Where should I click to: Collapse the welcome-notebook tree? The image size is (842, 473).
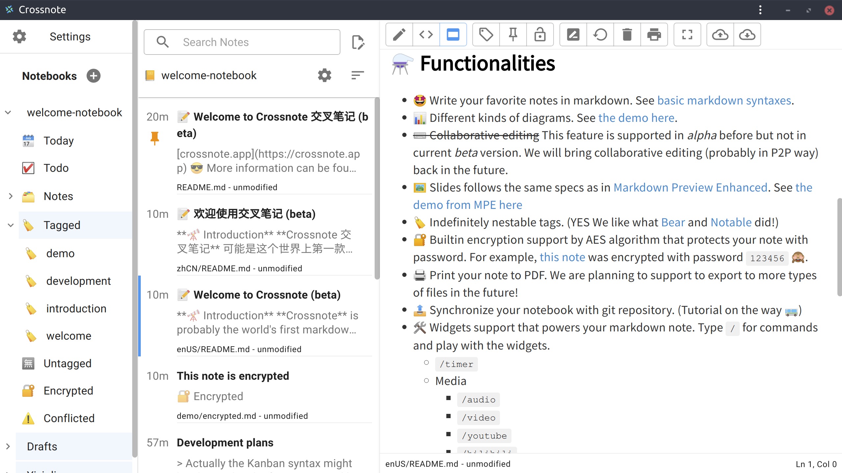(x=8, y=113)
